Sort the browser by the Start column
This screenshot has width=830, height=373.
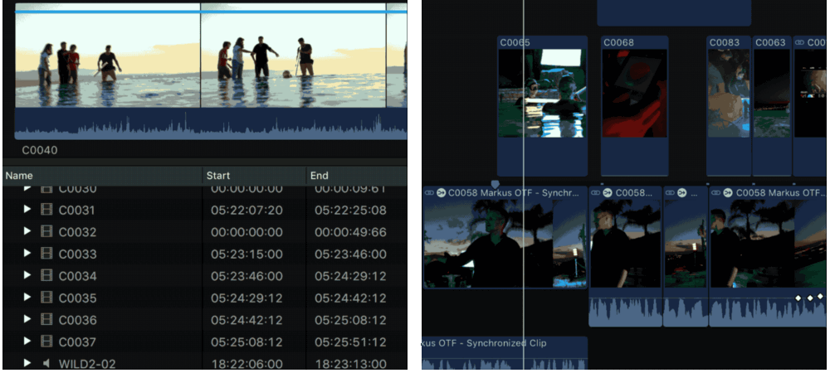(254, 176)
